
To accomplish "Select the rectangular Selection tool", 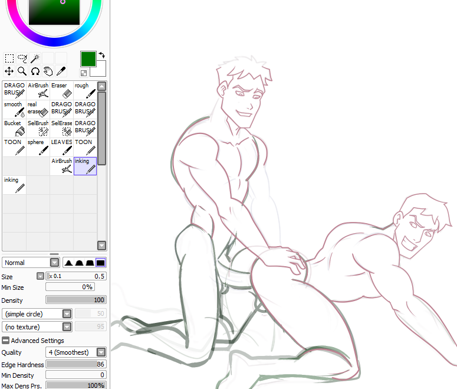I will (9, 58).
